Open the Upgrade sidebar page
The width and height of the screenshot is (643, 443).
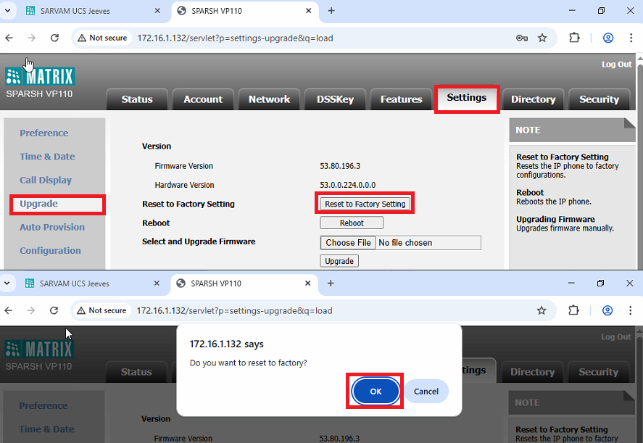(x=38, y=204)
